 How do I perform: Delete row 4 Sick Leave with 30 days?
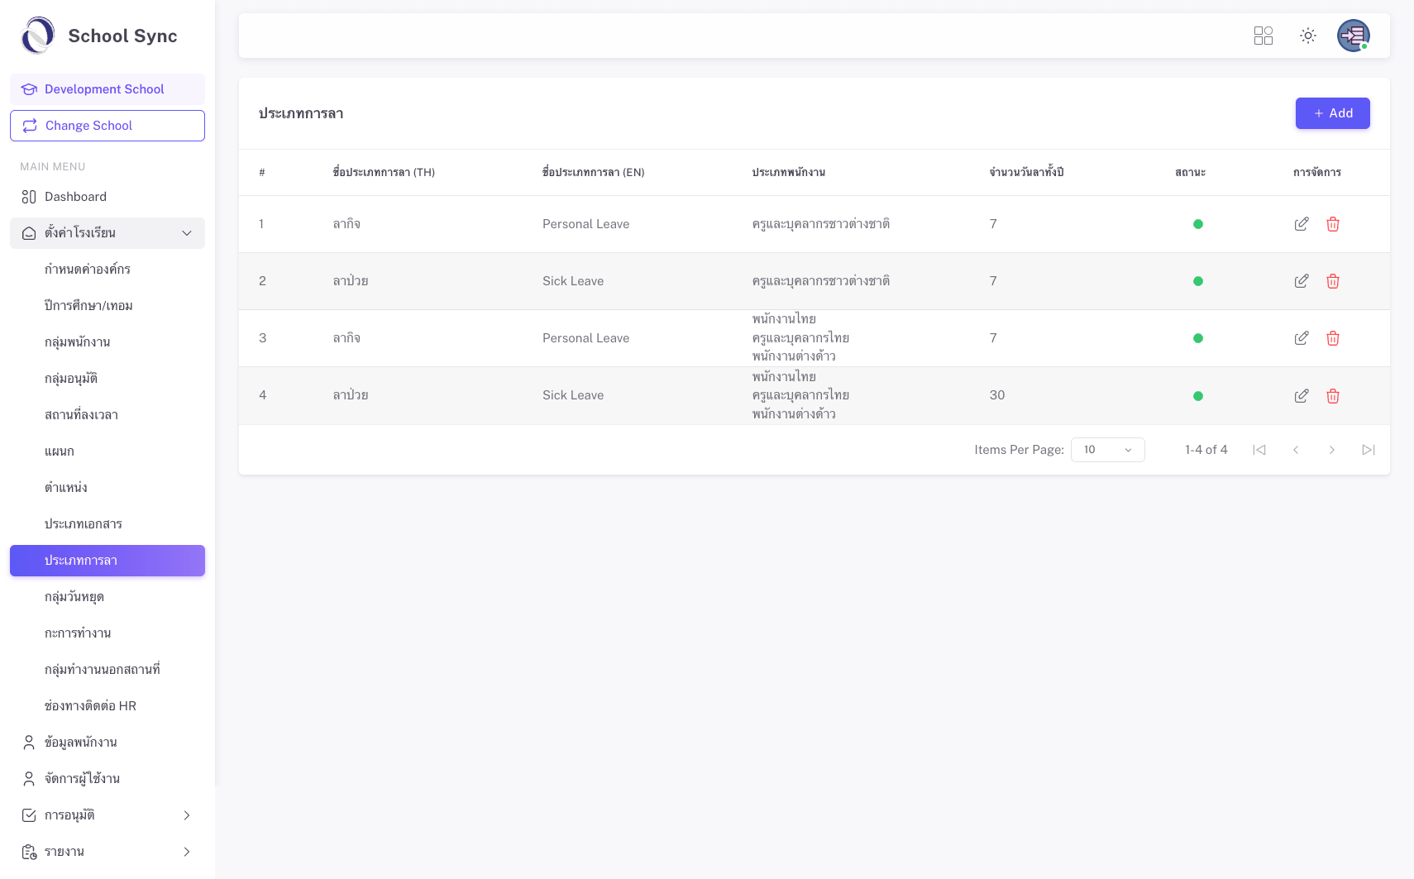pos(1333,396)
